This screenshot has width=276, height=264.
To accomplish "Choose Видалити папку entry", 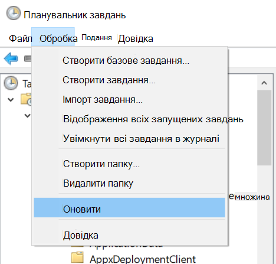I will coord(129,183).
